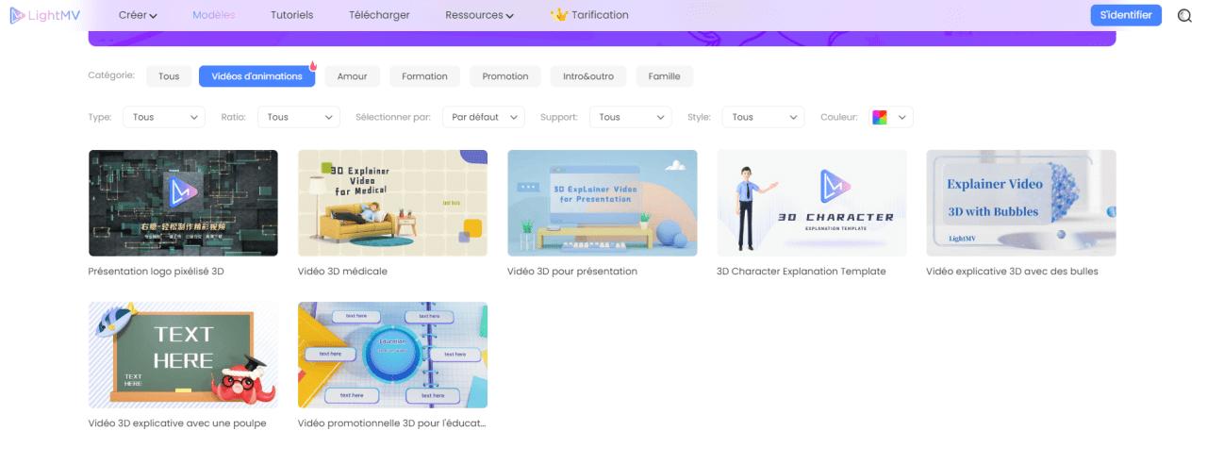1207x464 pixels.
Task: Expand the Ressources menu
Action: [x=479, y=15]
